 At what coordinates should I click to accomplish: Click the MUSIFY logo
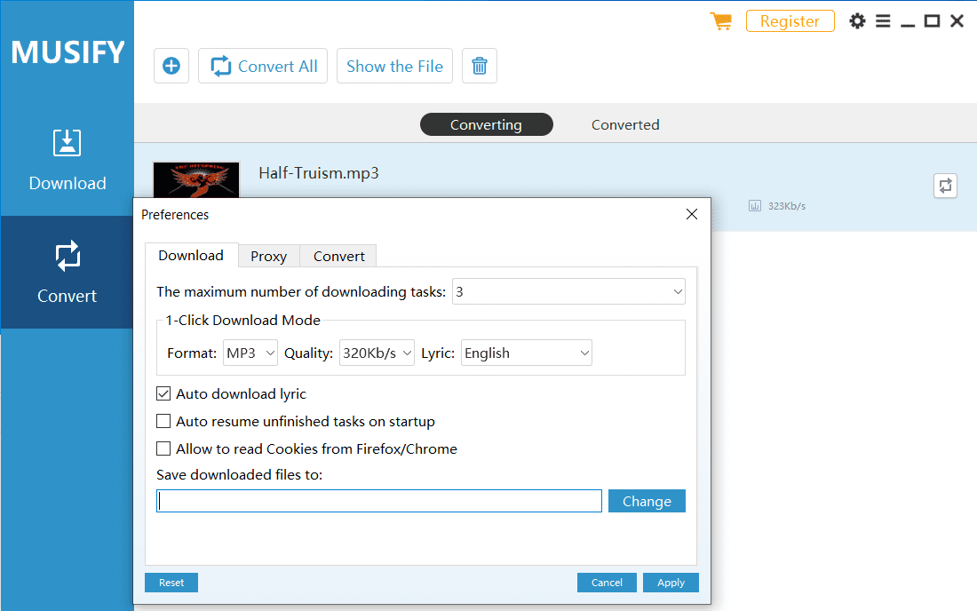[68, 52]
